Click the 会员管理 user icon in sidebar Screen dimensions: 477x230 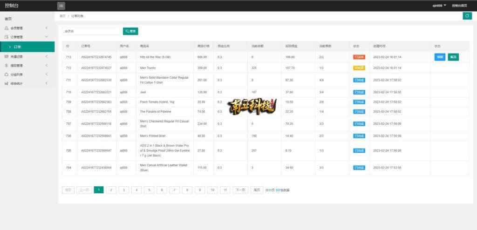coord(6,28)
